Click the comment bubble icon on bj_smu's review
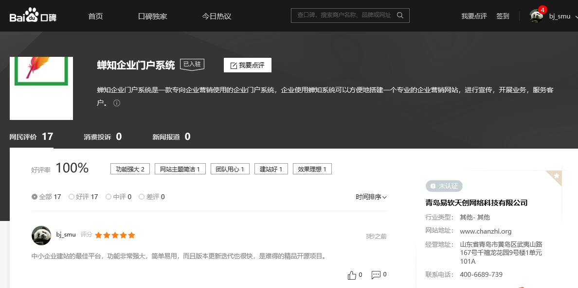Screen dimensions: 578x288 coord(376,275)
